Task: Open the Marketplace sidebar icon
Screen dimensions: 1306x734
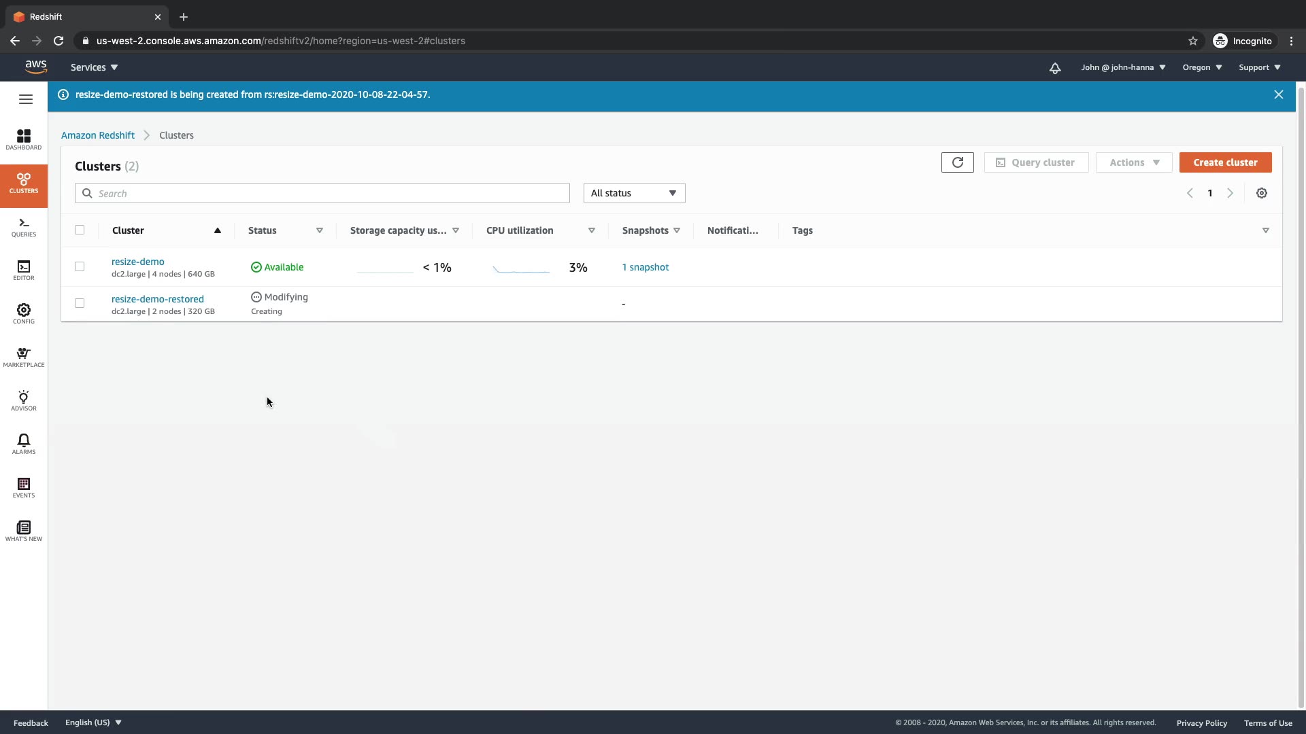Action: [24, 357]
